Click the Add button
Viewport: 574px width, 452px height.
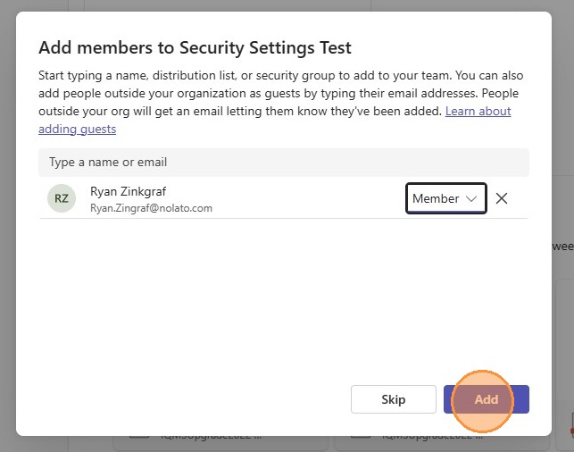pyautogui.click(x=487, y=399)
